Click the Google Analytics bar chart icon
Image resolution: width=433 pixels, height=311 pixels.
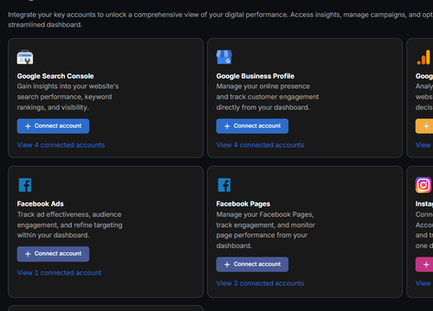tap(423, 57)
